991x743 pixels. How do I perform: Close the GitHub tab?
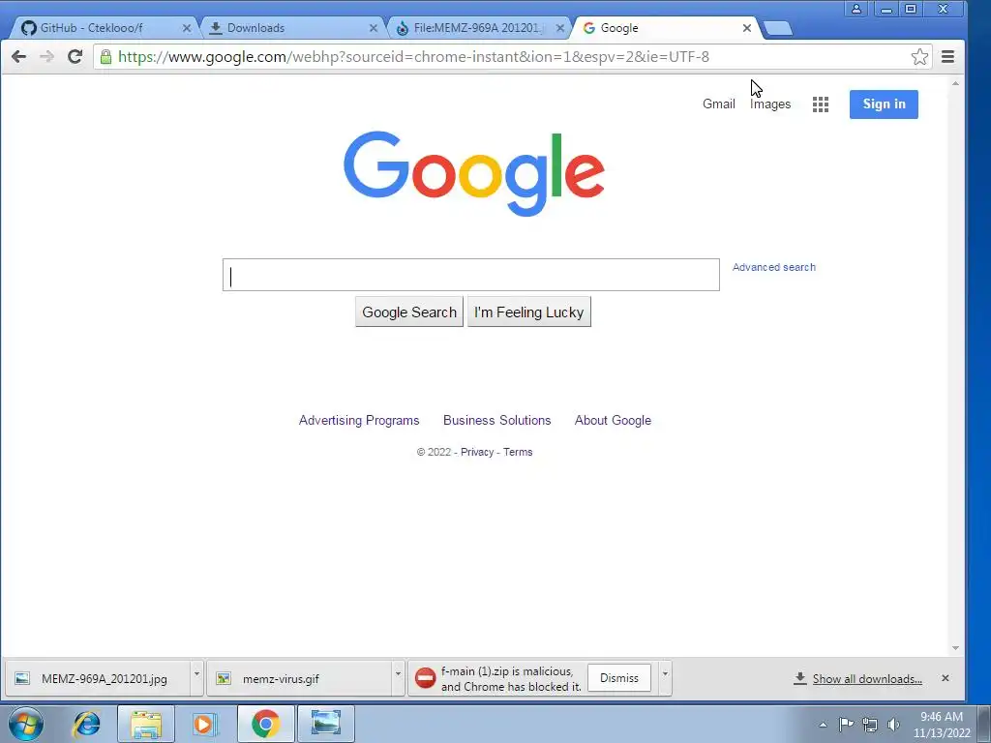(187, 28)
